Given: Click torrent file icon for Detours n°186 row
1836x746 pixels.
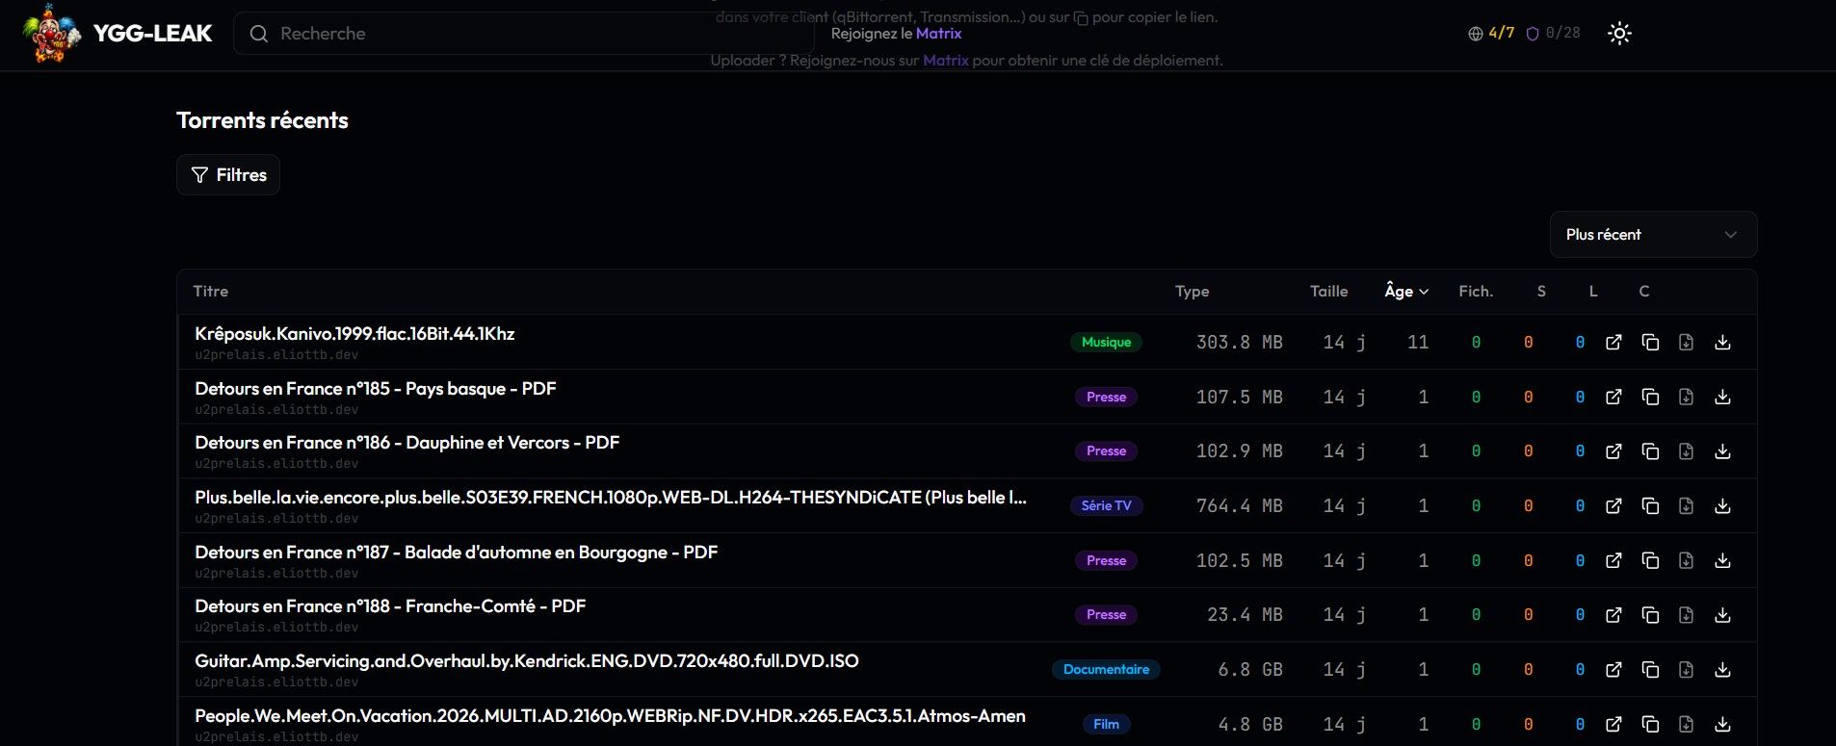Looking at the screenshot, I should click(1686, 451).
